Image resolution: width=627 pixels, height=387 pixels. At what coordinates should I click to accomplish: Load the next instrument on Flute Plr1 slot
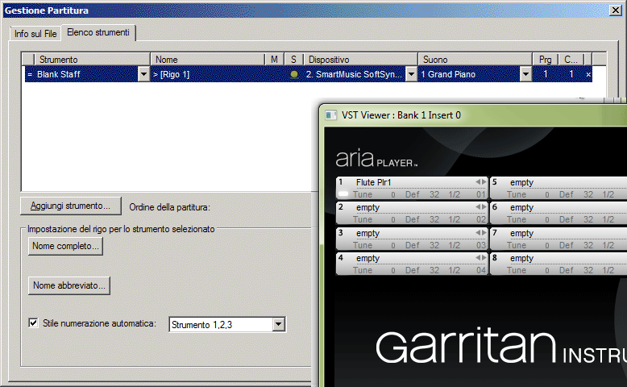click(x=484, y=182)
